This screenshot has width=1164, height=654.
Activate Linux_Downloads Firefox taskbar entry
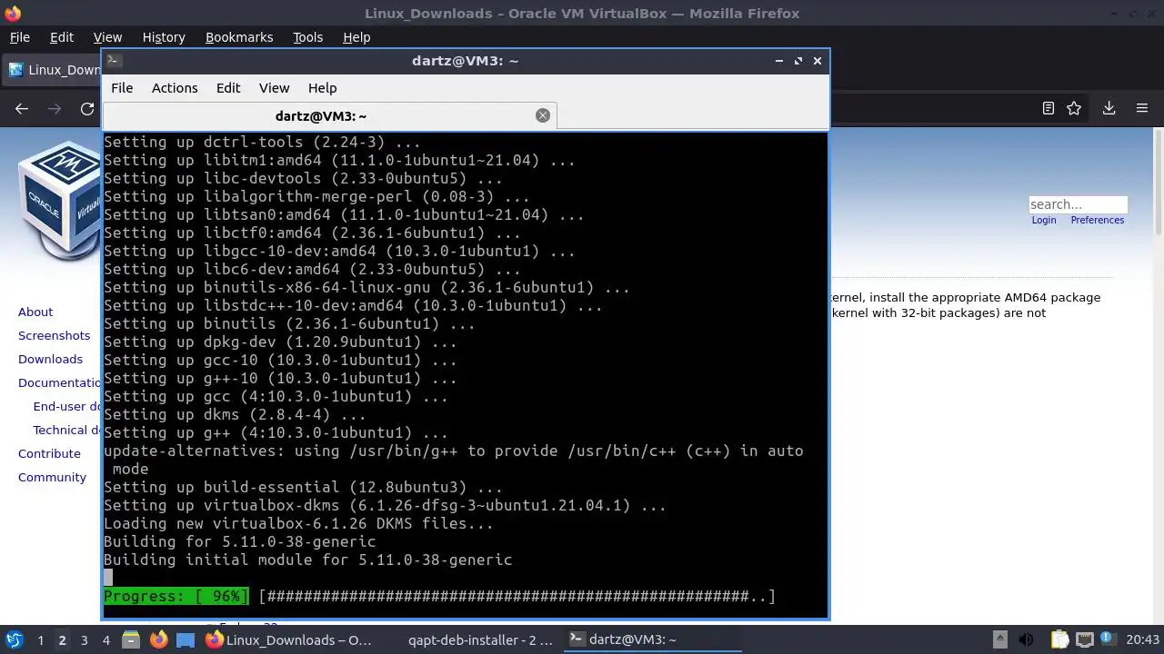pos(289,639)
